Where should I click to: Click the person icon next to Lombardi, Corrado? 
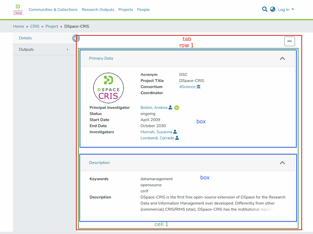click(177, 138)
